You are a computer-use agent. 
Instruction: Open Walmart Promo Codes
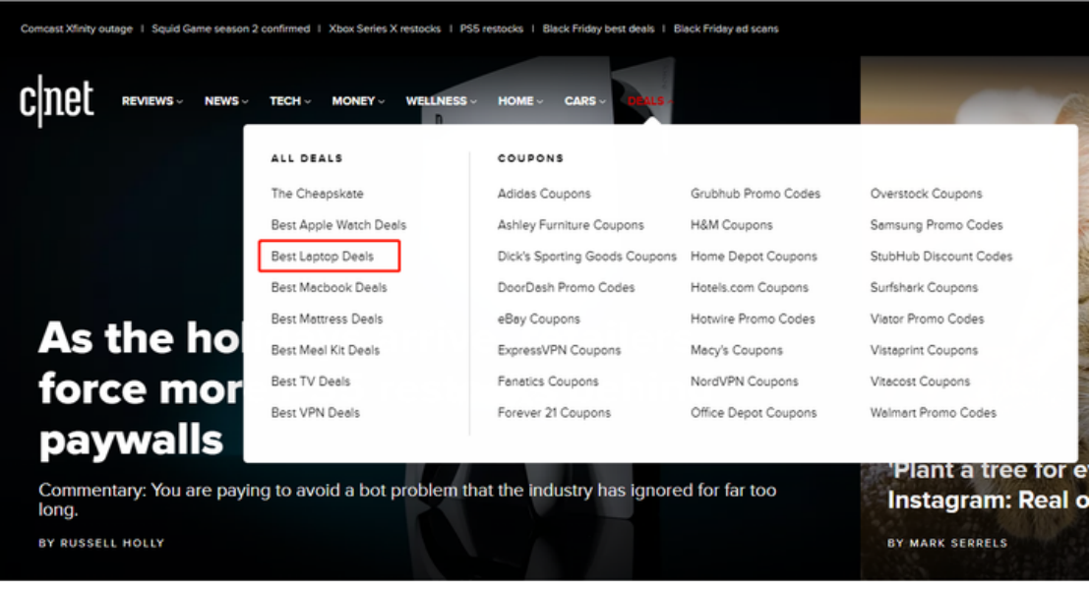click(x=933, y=413)
